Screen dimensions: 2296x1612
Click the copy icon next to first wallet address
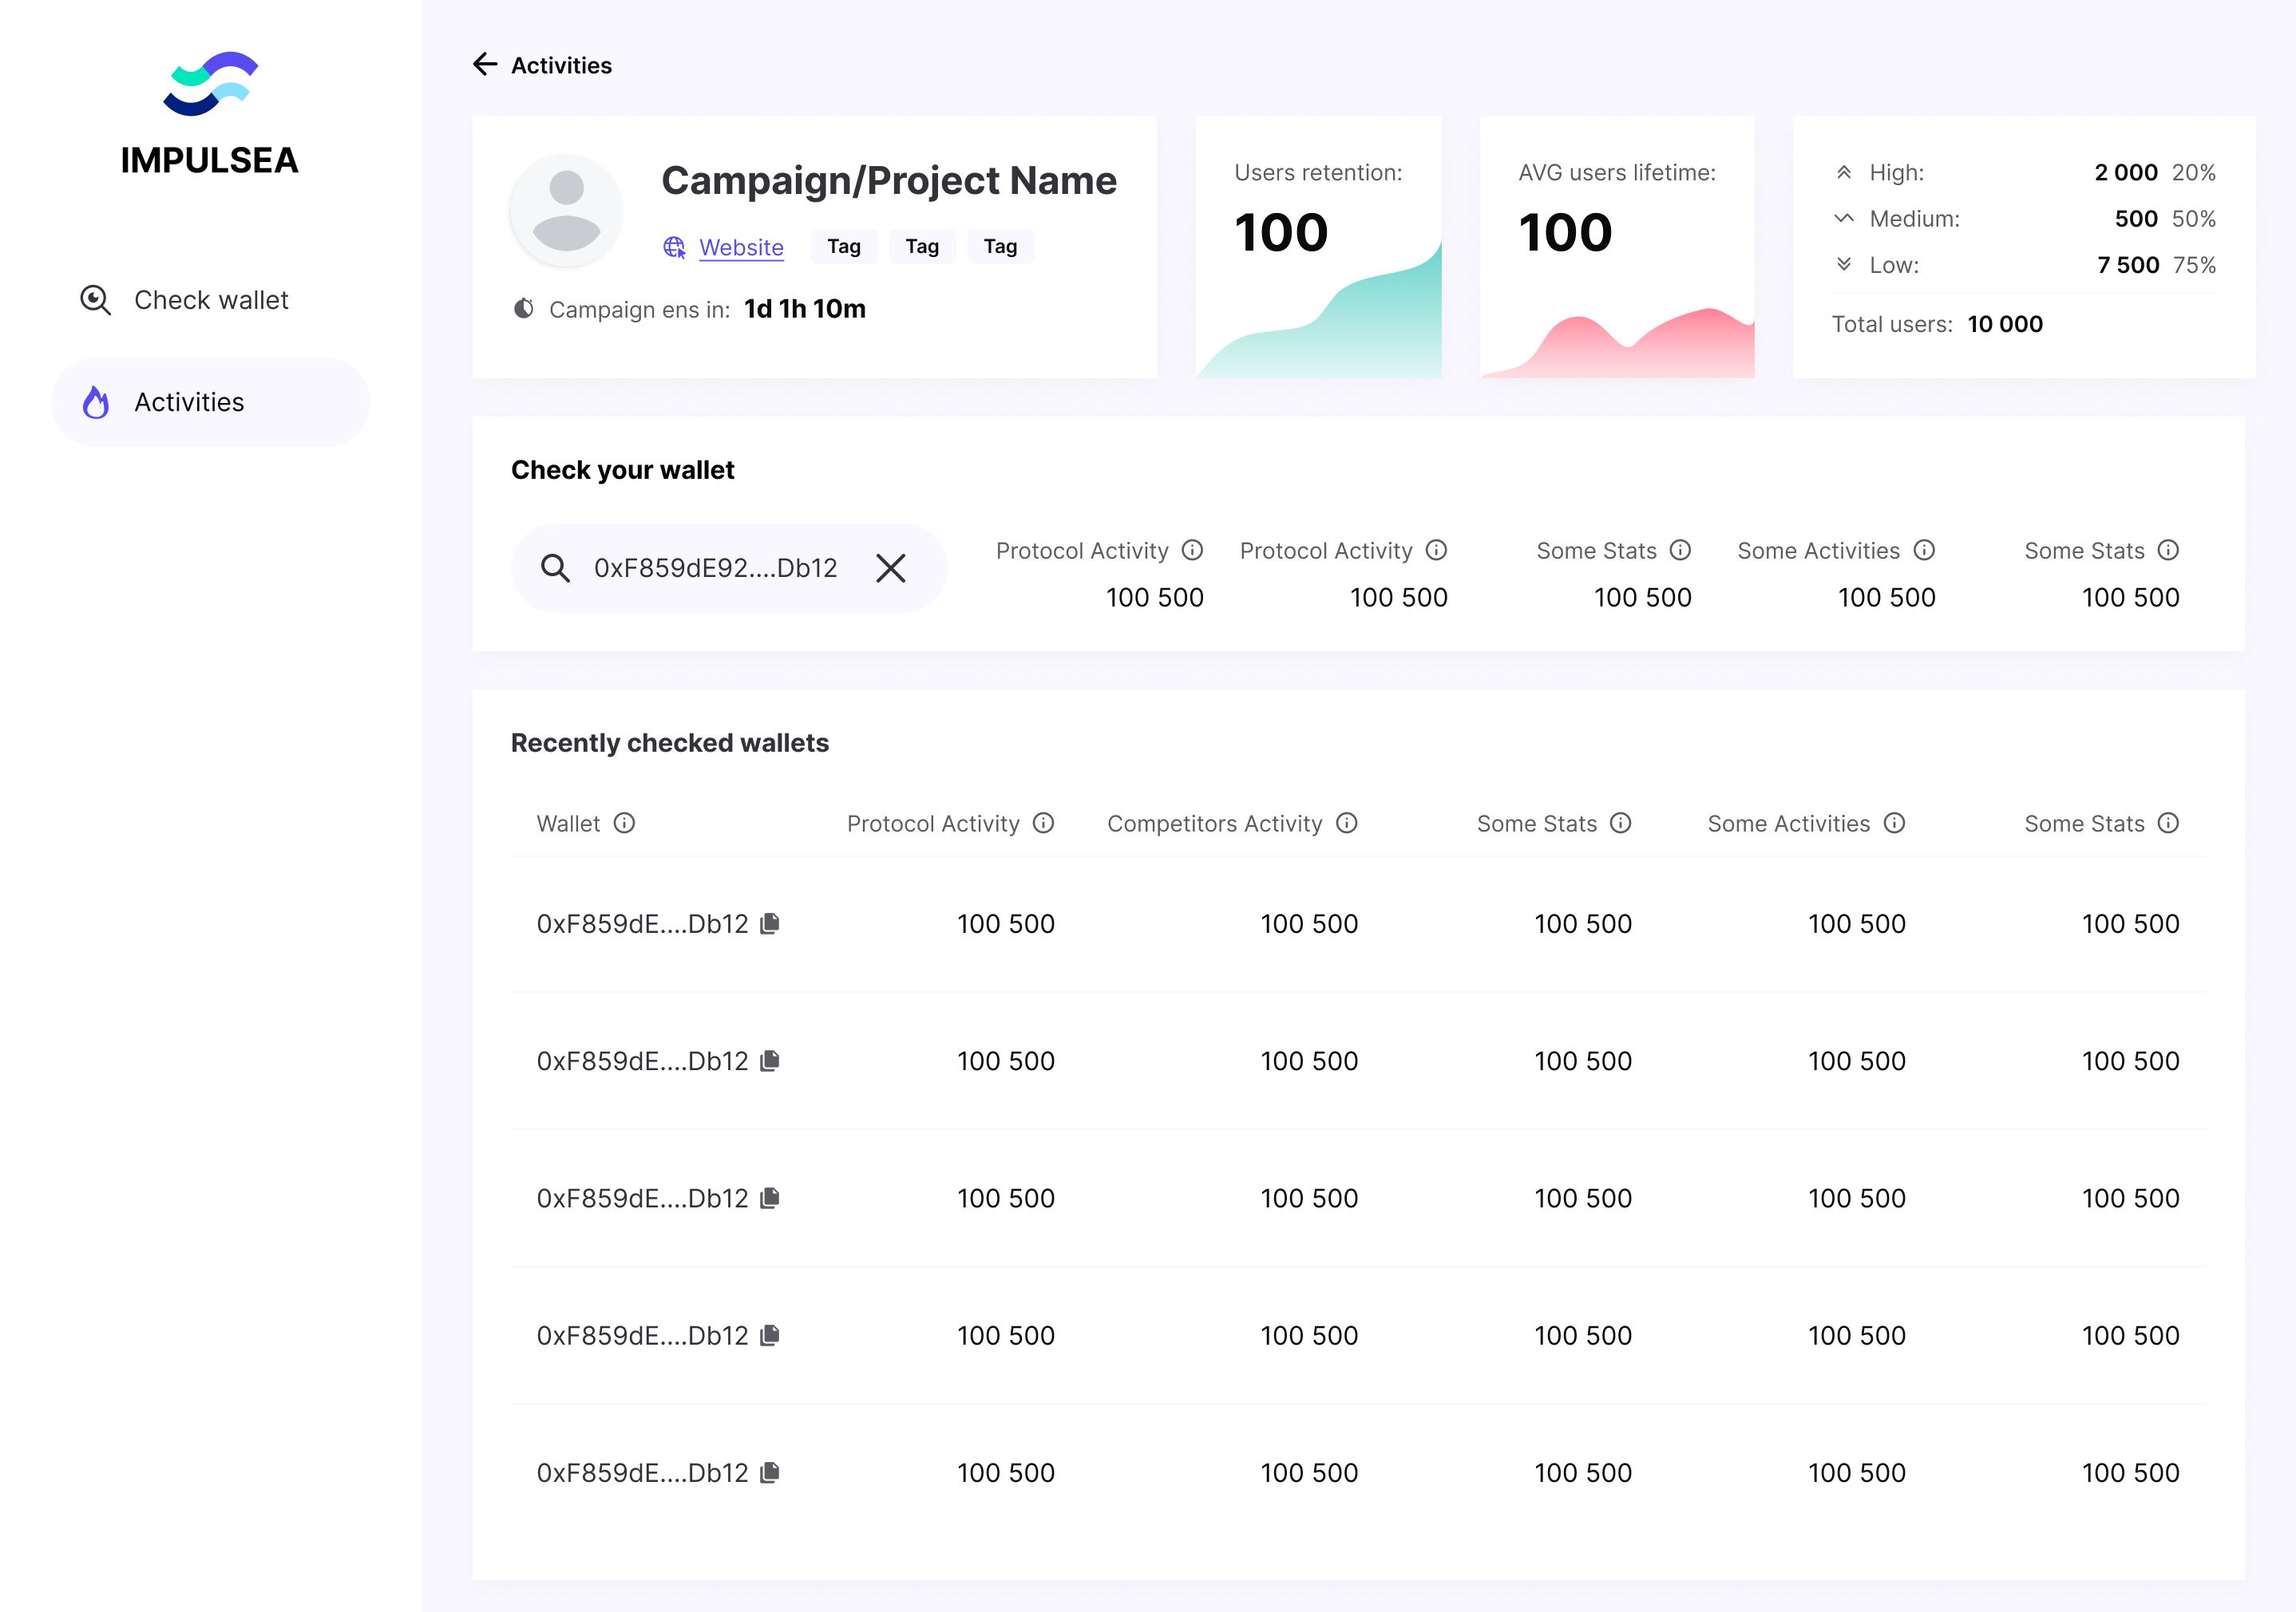[771, 923]
